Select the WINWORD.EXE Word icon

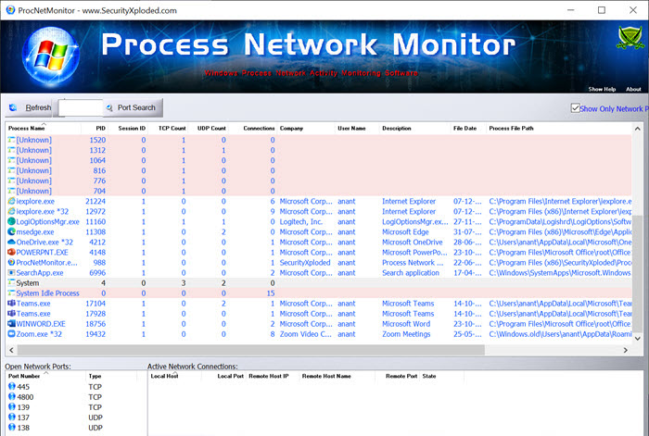[x=11, y=324]
